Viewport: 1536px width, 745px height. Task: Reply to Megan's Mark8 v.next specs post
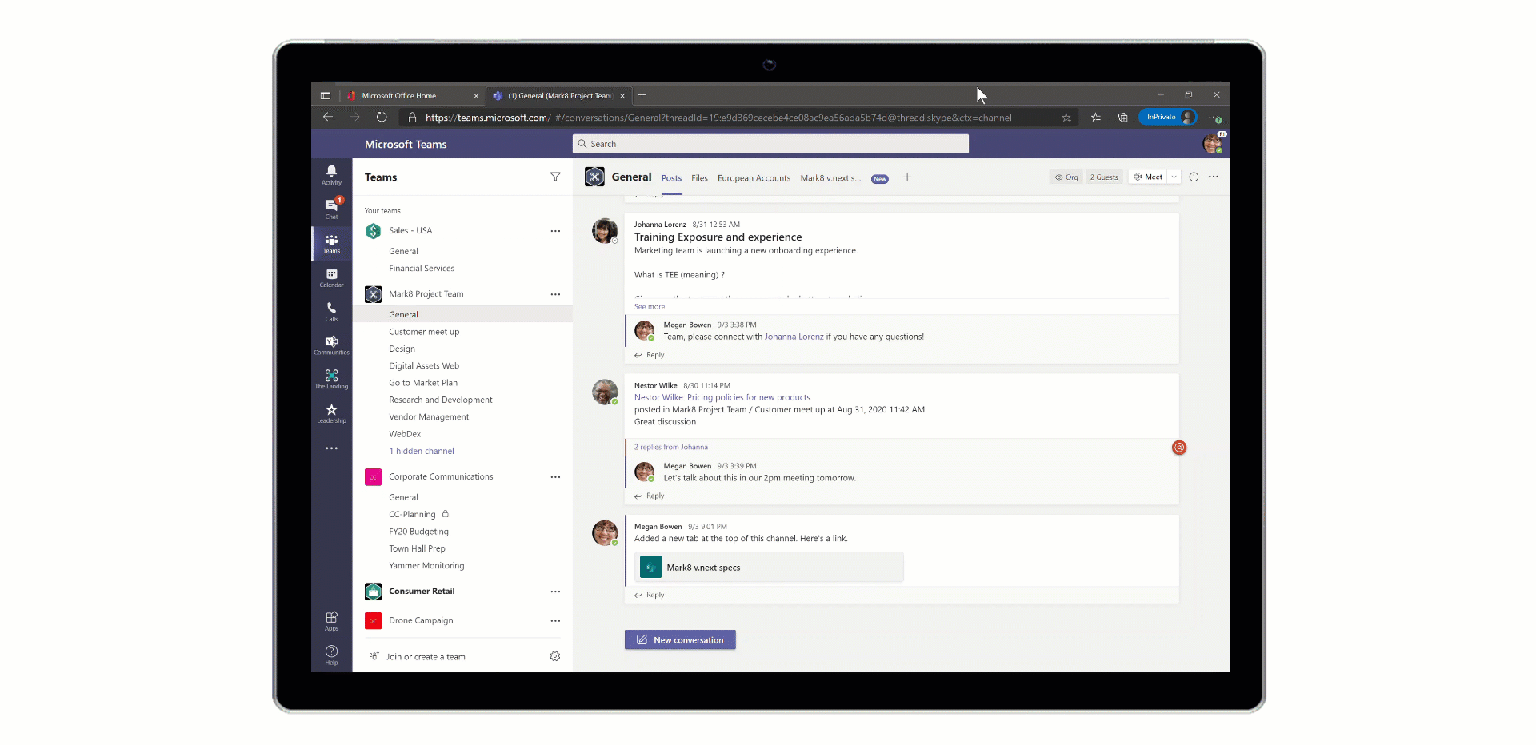pos(650,595)
